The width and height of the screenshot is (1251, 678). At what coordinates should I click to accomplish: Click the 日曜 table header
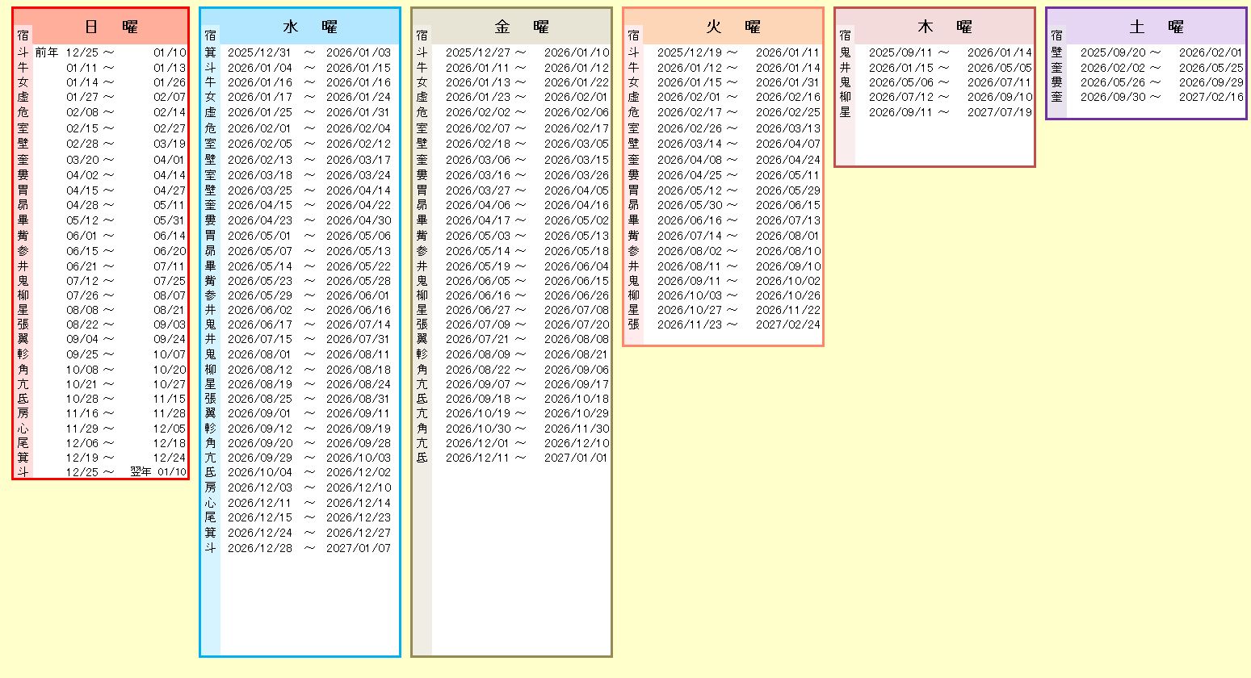(111, 27)
